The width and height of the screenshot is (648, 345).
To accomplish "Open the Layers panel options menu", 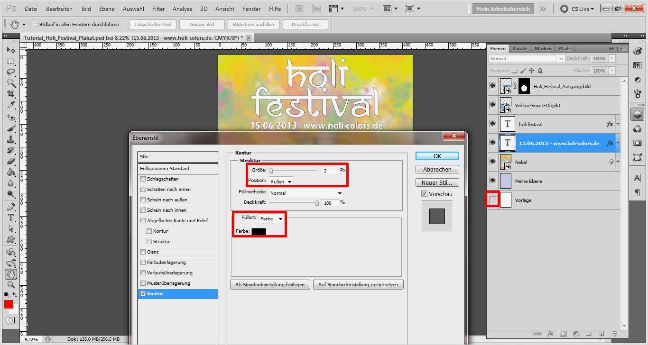I will 624,48.
